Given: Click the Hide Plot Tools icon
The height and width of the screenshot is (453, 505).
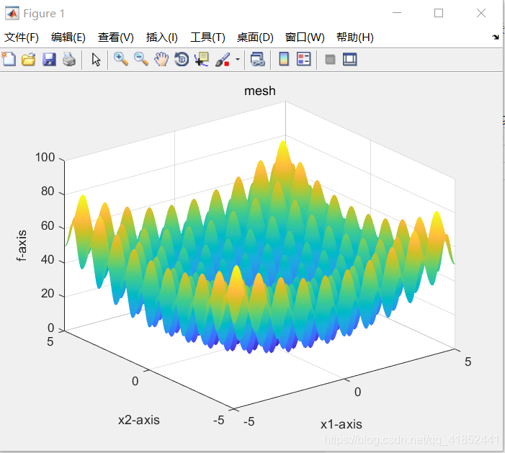Looking at the screenshot, I should pyautogui.click(x=330, y=60).
